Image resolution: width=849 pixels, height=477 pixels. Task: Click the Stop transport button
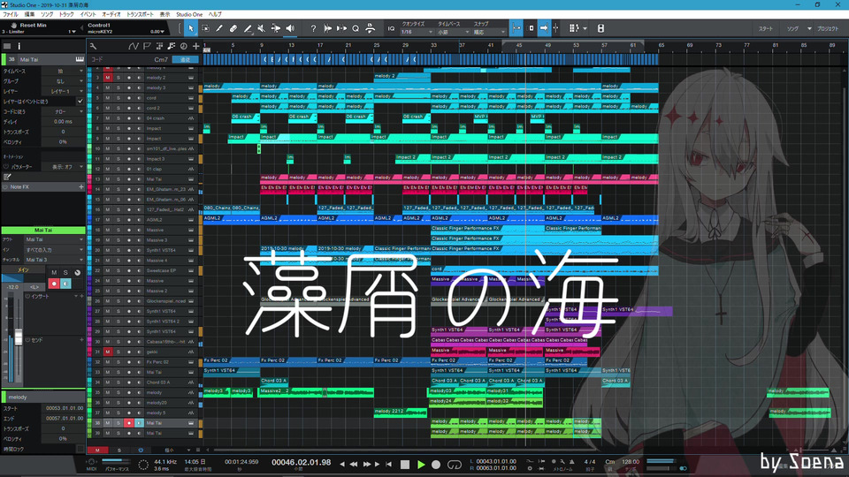click(404, 465)
